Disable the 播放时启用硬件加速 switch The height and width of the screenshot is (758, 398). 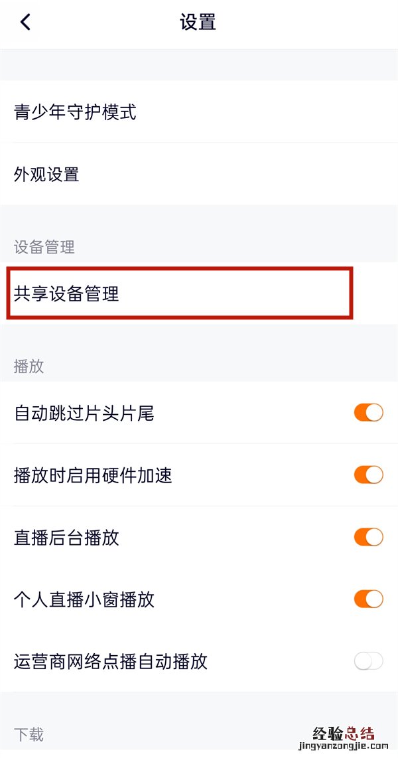tap(368, 475)
